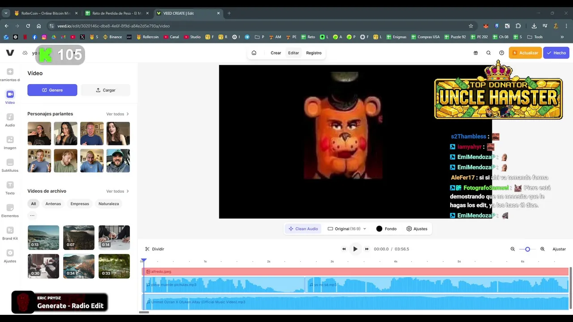Skip backward in the timeline
The image size is (573, 322).
[x=344, y=249]
